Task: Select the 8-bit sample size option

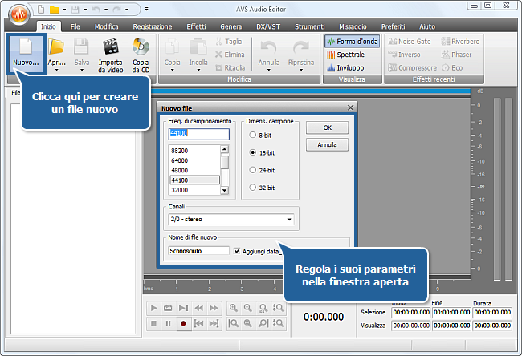Action: tap(253, 135)
